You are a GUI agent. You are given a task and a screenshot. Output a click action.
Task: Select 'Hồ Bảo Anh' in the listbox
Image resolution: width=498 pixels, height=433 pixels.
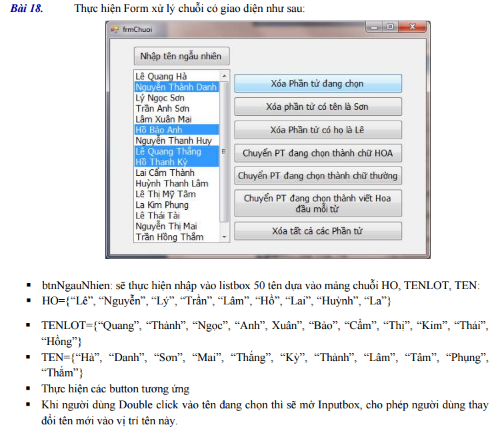tap(159, 130)
